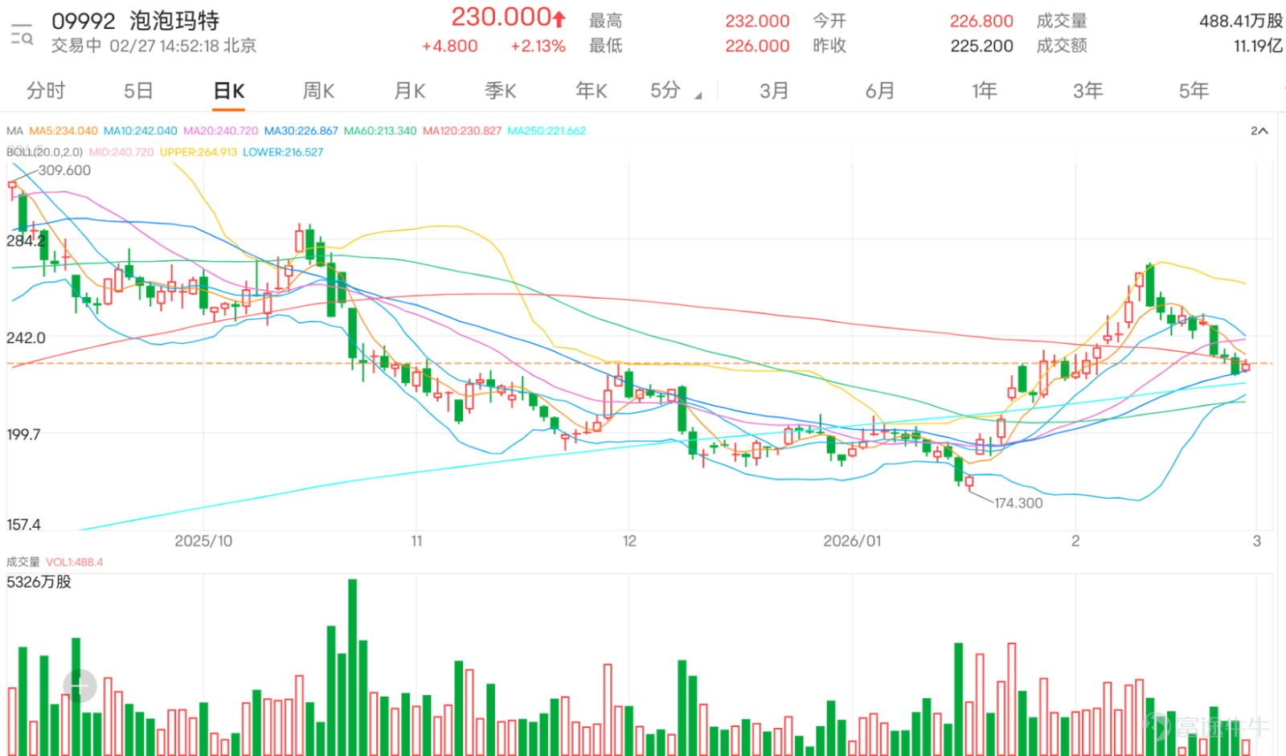Collapse indicator count toggle labeled 2

[1259, 130]
